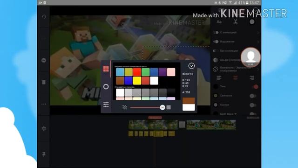Open the Out Animation option row
Image resolution: width=298 pixels, height=168 pixels.
click(236, 51)
